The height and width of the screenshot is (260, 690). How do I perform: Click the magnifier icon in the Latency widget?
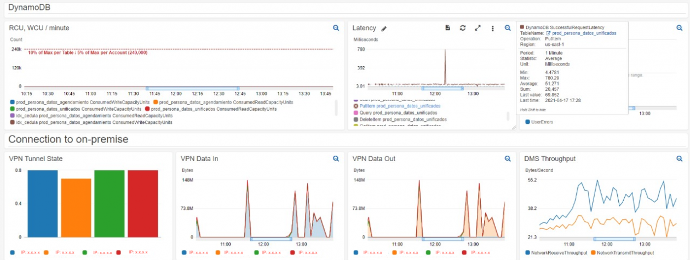pyautogui.click(x=508, y=28)
